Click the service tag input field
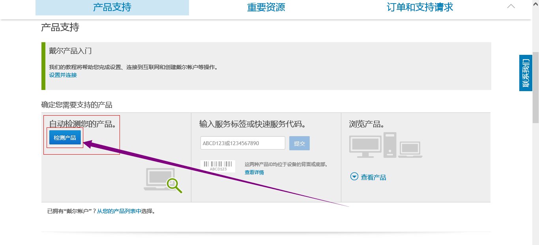 (x=242, y=143)
